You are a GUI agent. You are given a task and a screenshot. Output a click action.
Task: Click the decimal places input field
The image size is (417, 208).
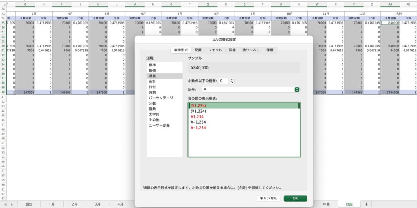click(x=223, y=81)
